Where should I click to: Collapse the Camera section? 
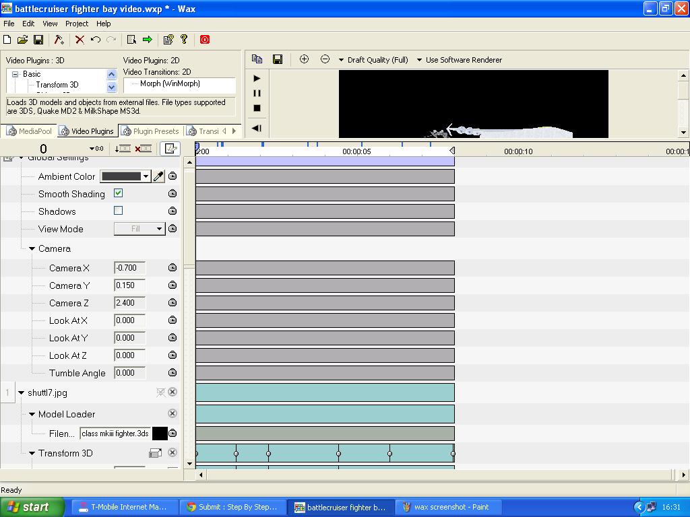(x=32, y=248)
